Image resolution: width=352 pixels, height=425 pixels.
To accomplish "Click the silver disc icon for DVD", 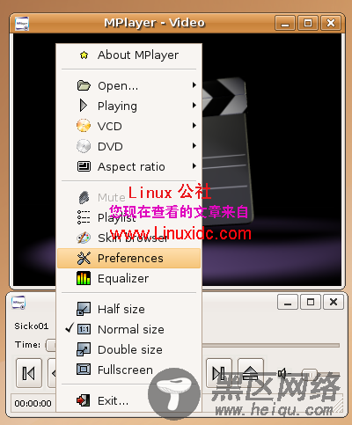I will point(84,146).
